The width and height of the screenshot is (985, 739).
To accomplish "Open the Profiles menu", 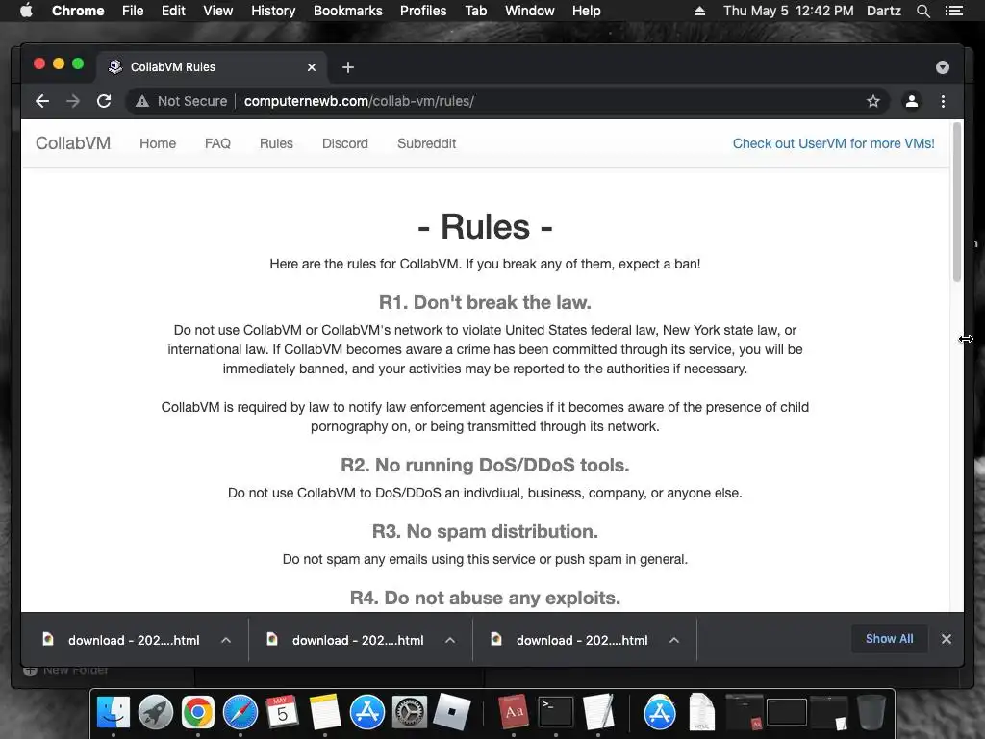I will (x=423, y=11).
